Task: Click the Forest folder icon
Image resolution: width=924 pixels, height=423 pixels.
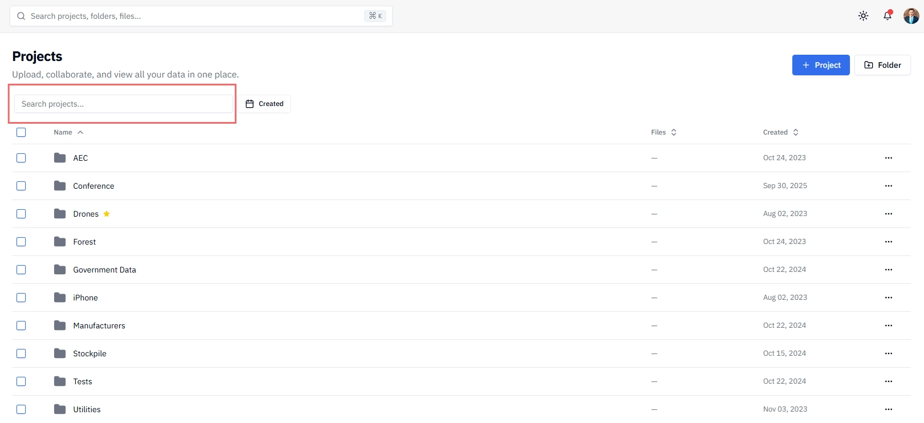Action: click(60, 242)
